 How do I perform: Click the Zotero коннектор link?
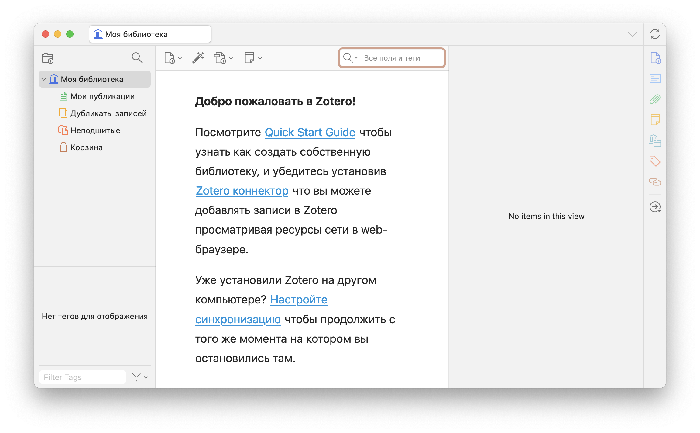242,191
